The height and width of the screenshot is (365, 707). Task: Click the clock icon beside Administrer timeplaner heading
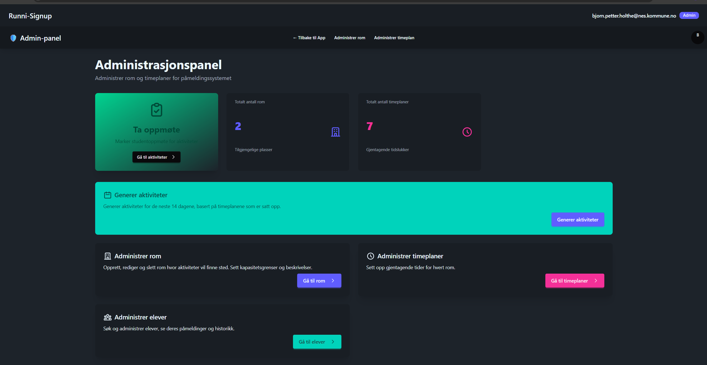(x=370, y=256)
